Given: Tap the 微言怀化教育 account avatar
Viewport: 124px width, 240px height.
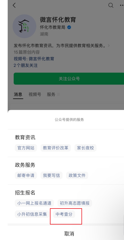Looking at the screenshot, I should coord(24,26).
